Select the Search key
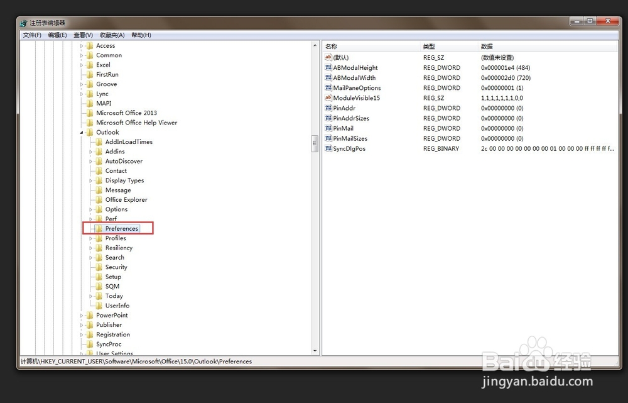 114,257
